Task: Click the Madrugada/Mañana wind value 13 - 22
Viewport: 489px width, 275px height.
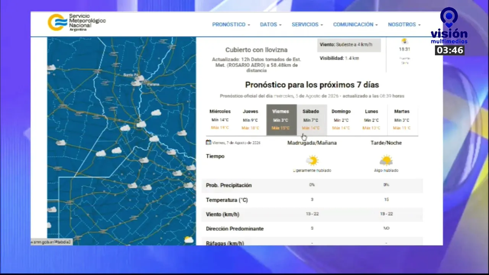Action: 312,214
